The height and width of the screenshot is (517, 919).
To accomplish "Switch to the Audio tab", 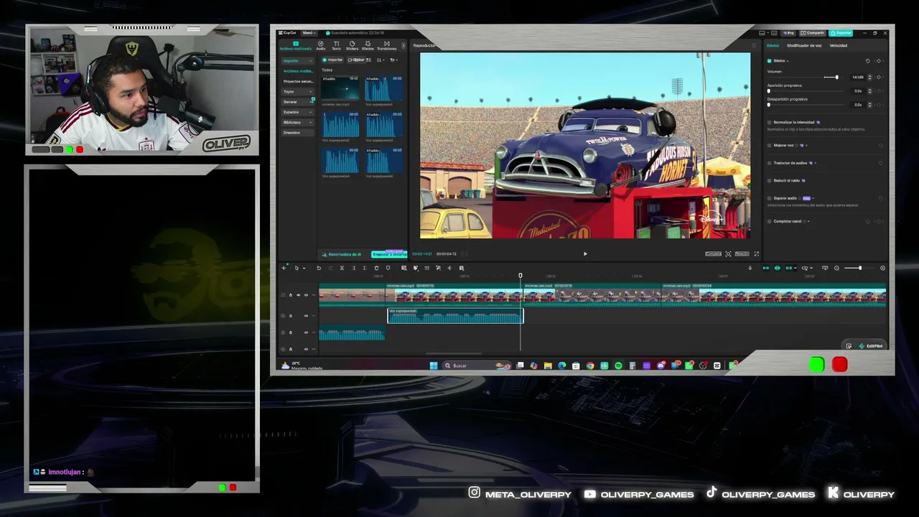I will [x=321, y=45].
